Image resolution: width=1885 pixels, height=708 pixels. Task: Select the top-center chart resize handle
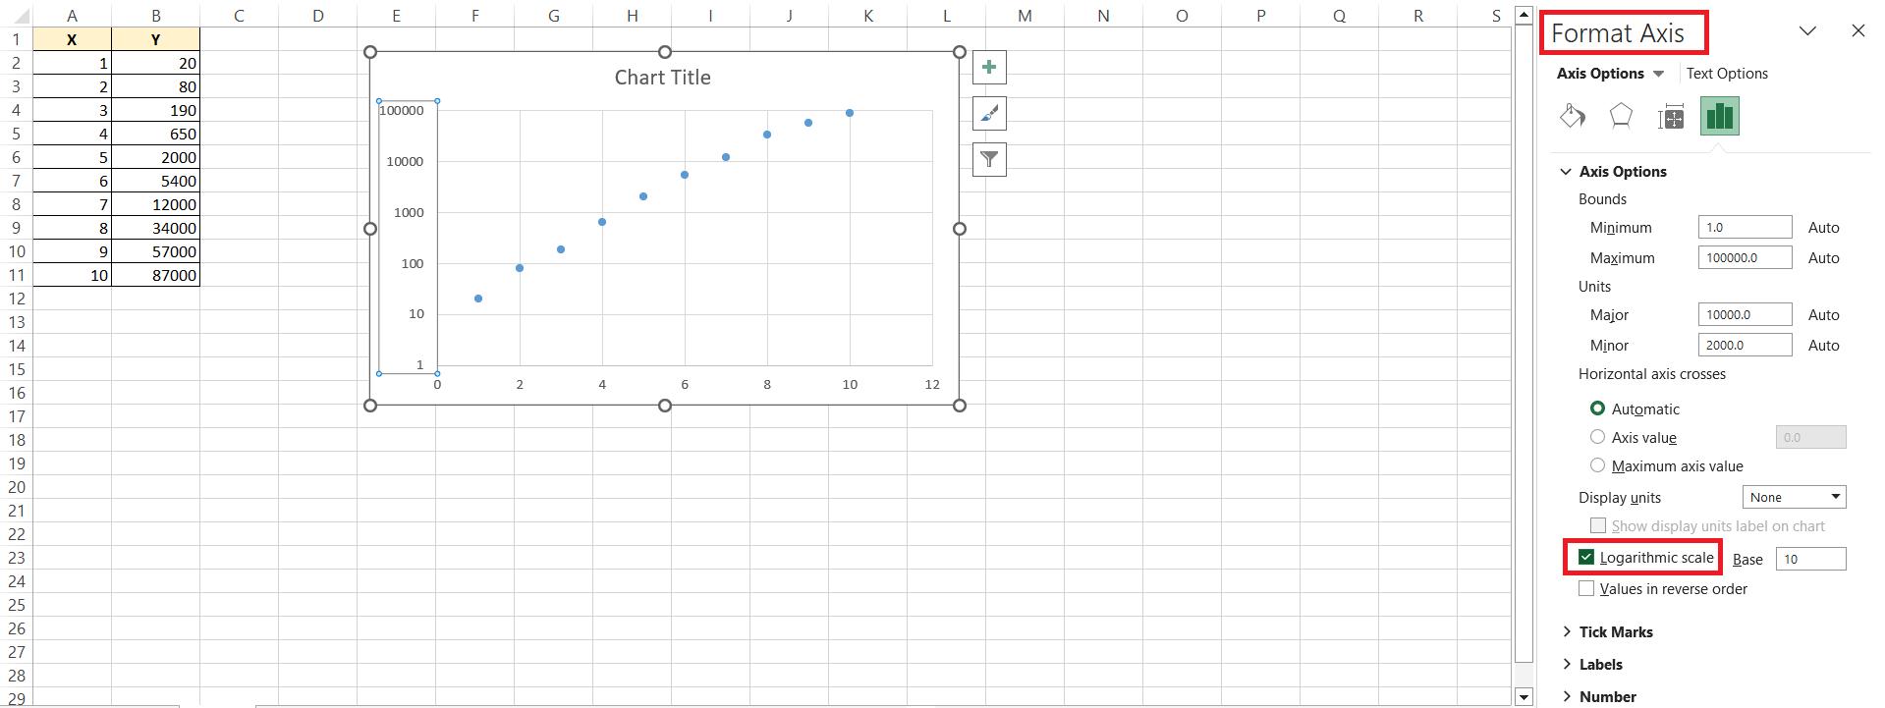tap(665, 52)
